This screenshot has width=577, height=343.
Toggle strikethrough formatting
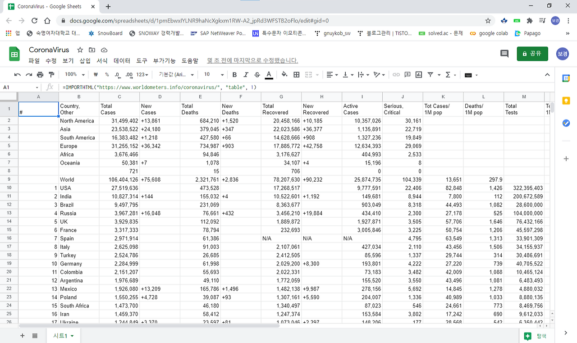[x=257, y=75]
